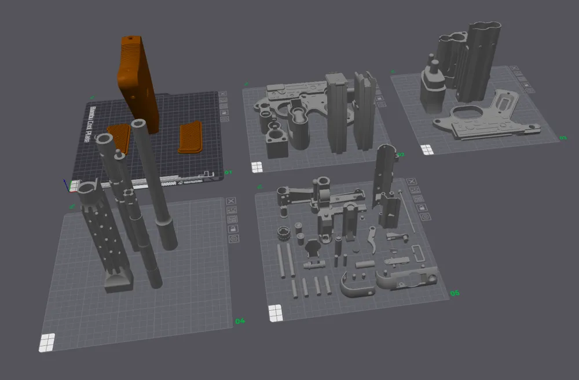Viewport: 579px width, 380px height.
Task: Click the white grid corner marker of plate 05
Action: [x=276, y=313]
